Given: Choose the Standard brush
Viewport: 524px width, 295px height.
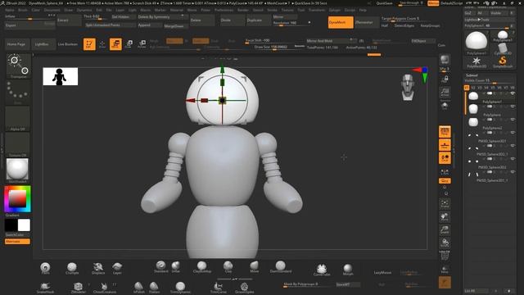Looking at the screenshot, I should (160, 267).
